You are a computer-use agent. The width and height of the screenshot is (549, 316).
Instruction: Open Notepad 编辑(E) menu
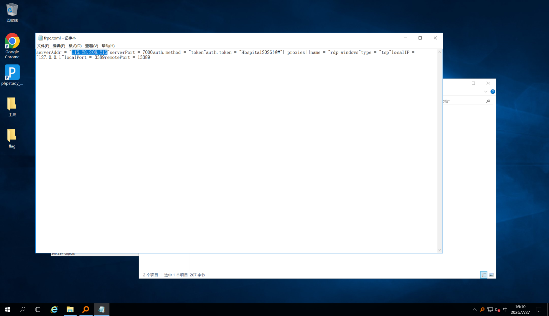click(59, 46)
